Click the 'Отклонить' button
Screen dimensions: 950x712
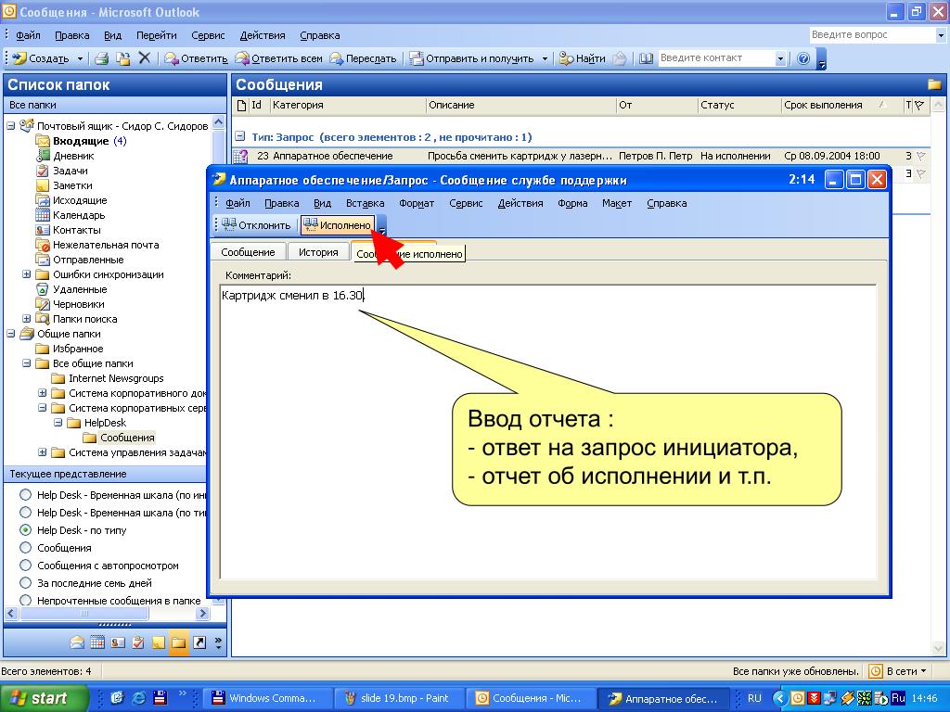[x=256, y=225]
